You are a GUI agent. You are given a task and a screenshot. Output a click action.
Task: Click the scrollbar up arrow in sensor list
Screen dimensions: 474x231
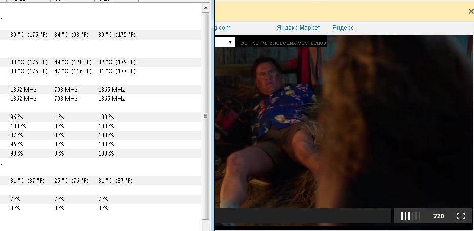(206, 8)
